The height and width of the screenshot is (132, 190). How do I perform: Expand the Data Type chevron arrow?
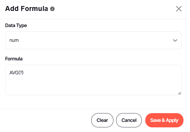tap(175, 40)
